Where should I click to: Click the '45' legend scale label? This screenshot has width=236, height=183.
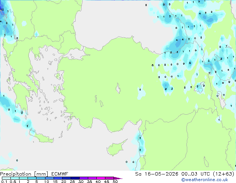[x=106, y=182]
